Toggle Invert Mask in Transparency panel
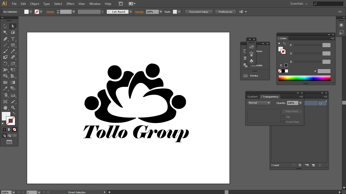 click(284, 122)
